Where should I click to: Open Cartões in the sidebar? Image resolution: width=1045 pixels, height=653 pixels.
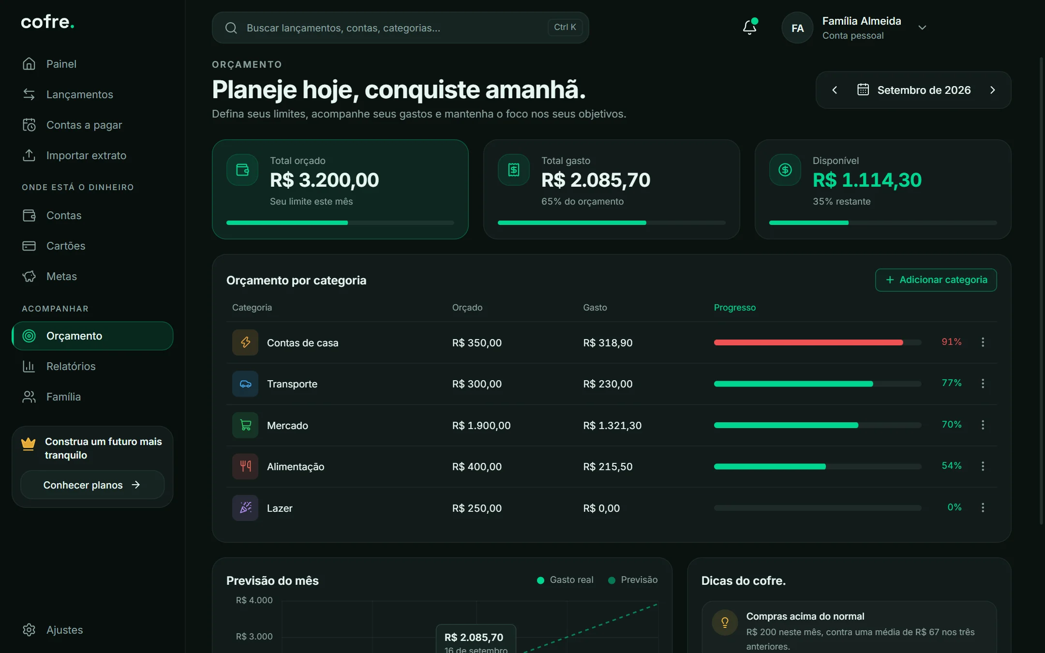click(x=92, y=246)
